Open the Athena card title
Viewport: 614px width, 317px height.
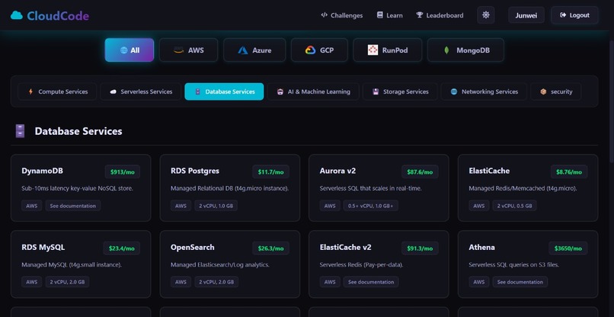click(x=481, y=248)
